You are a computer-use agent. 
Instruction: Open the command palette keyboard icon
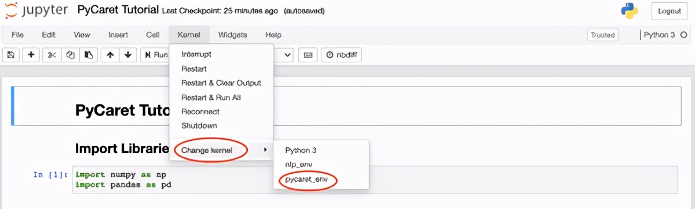click(308, 55)
